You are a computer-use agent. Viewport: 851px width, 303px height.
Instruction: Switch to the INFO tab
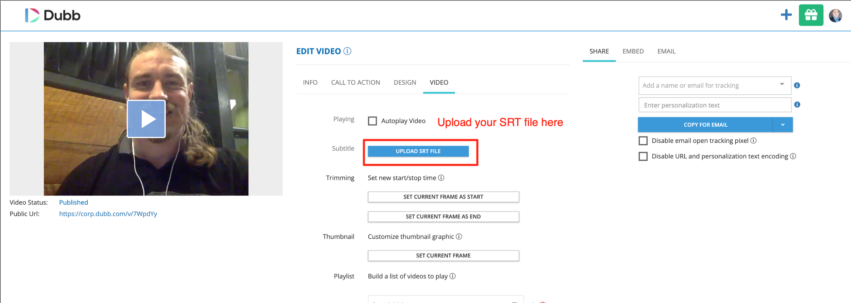pos(310,83)
